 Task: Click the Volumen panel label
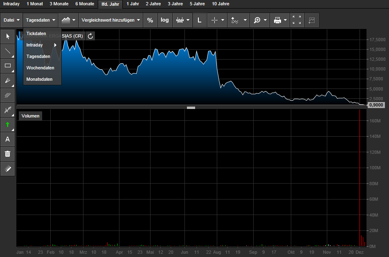tap(30, 116)
